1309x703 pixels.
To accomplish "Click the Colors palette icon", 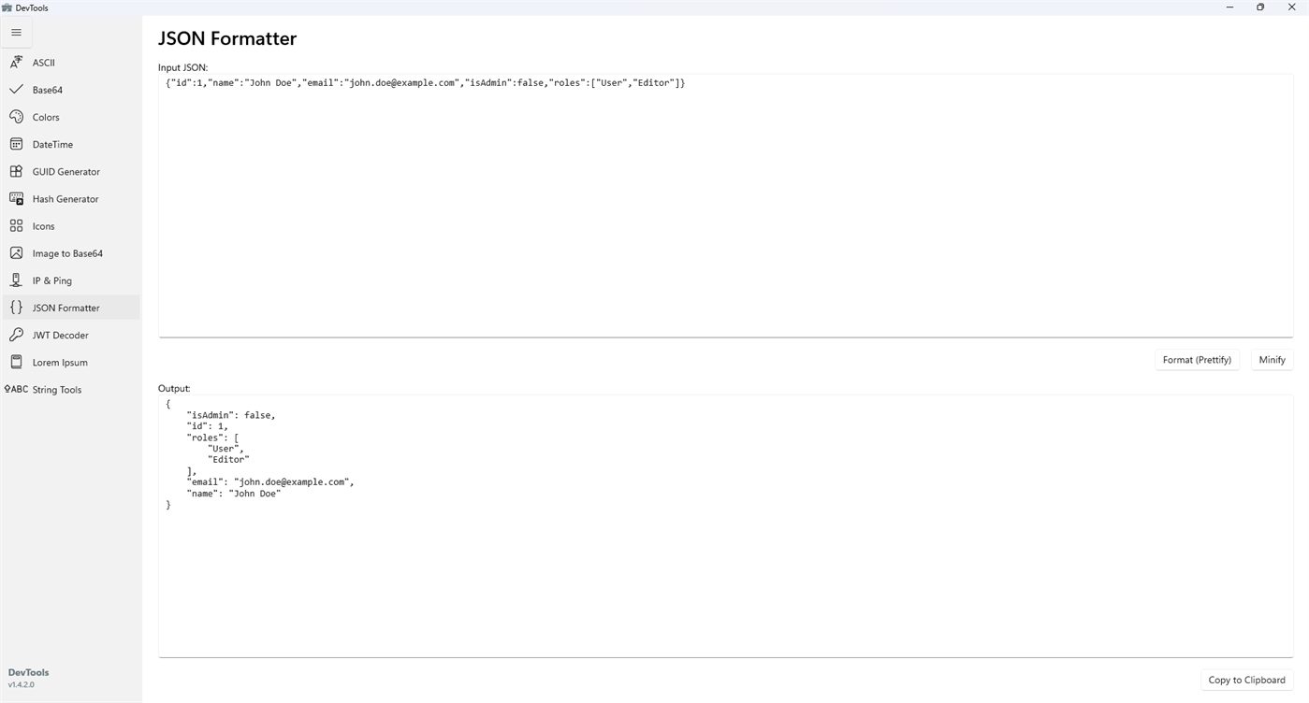I will [x=16, y=117].
